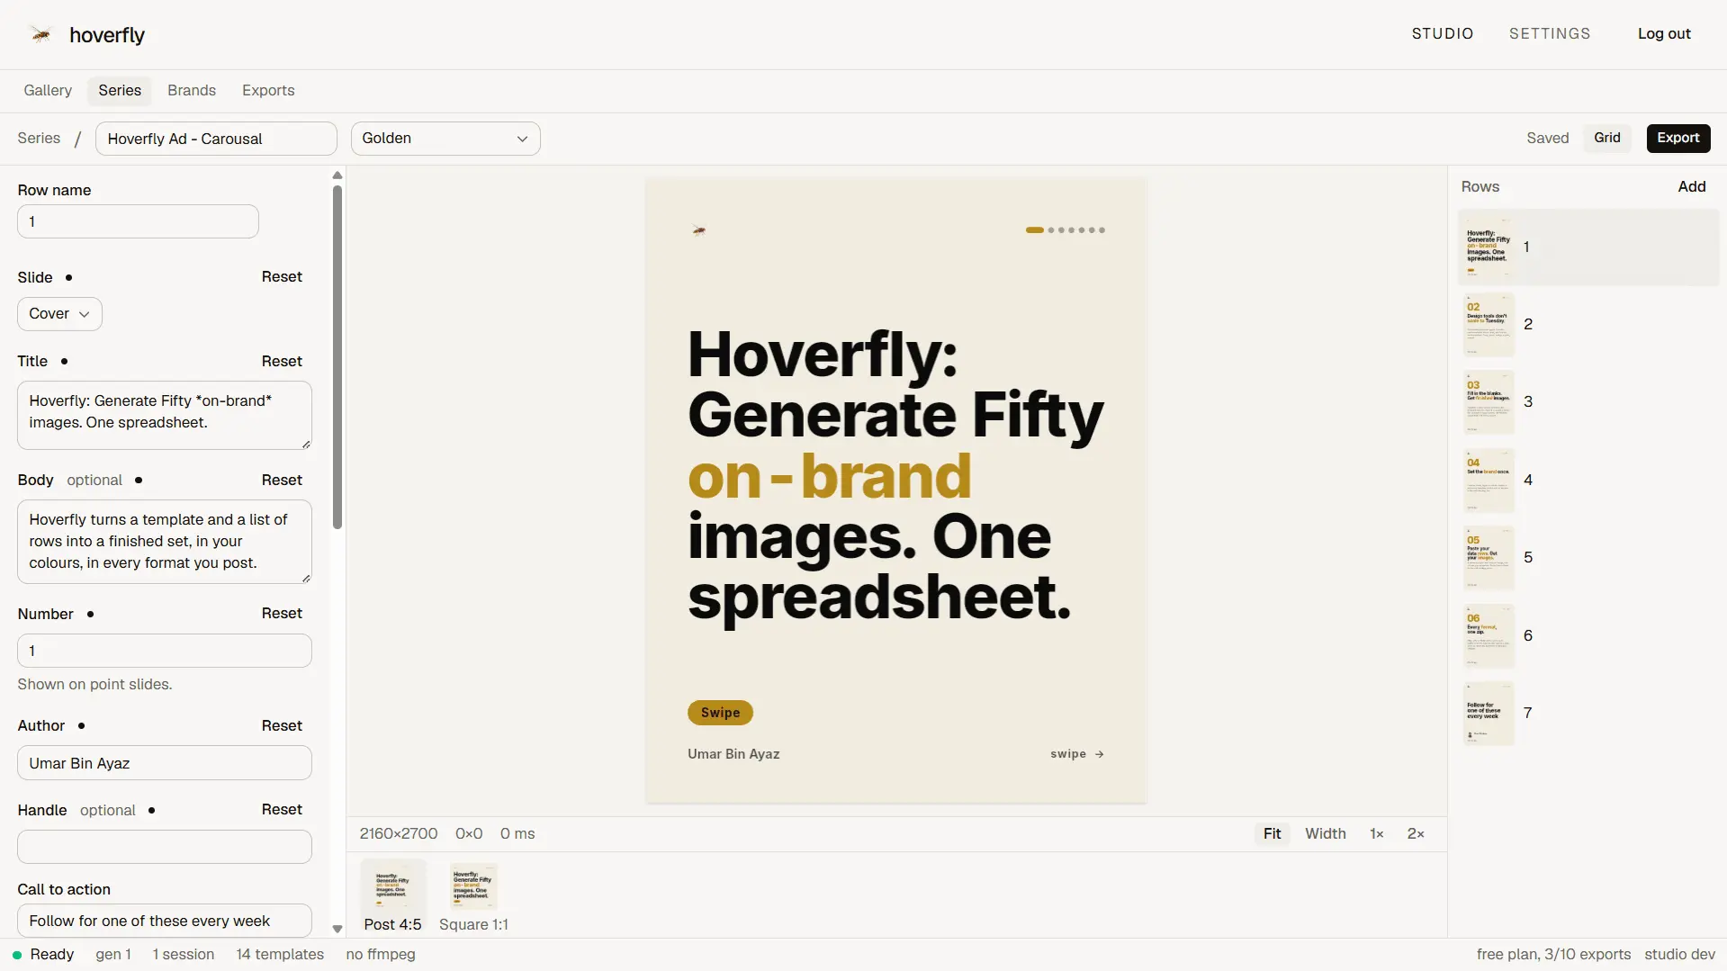Screen dimensions: 1727x971
Task: Edit the series name Hoverfly Ad - Carousal
Action: pyautogui.click(x=216, y=139)
